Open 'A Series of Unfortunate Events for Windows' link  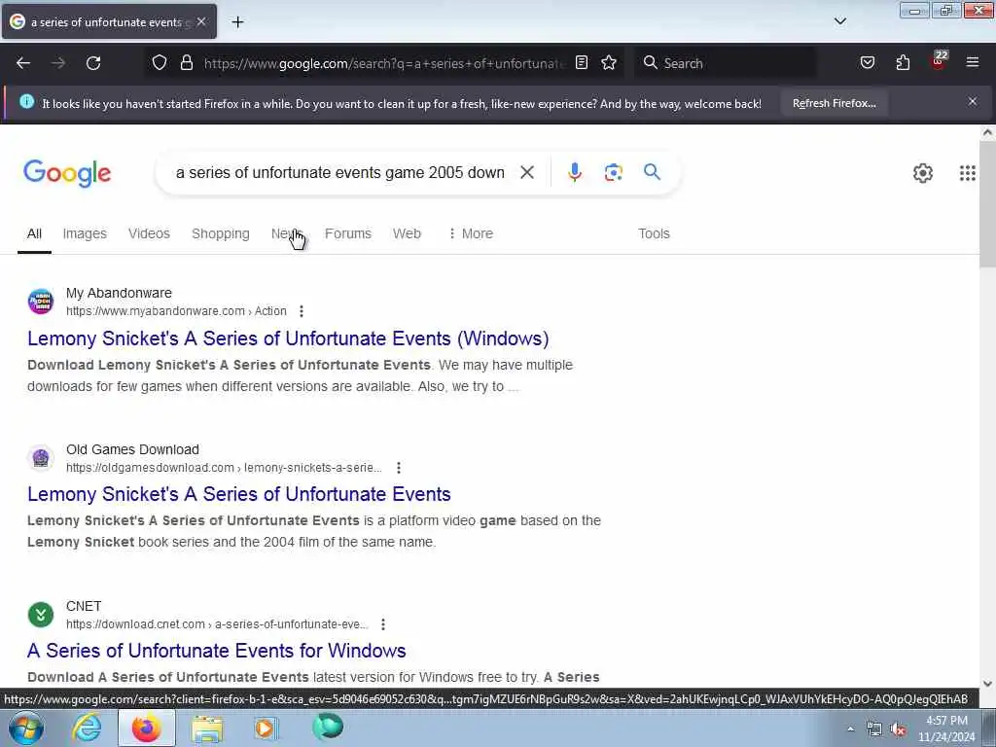coord(217,651)
